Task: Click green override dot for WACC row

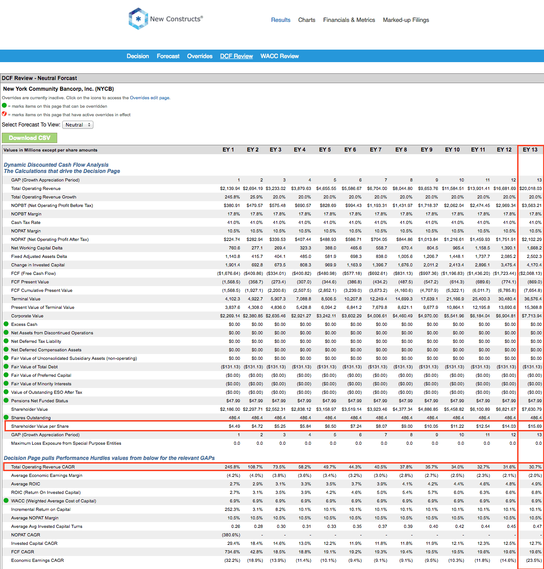Action: pyautogui.click(x=6, y=501)
